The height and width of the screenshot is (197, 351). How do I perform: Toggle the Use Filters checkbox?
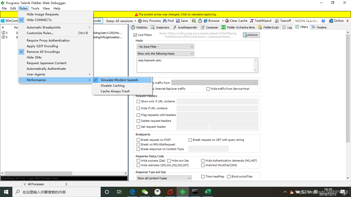(x=135, y=35)
